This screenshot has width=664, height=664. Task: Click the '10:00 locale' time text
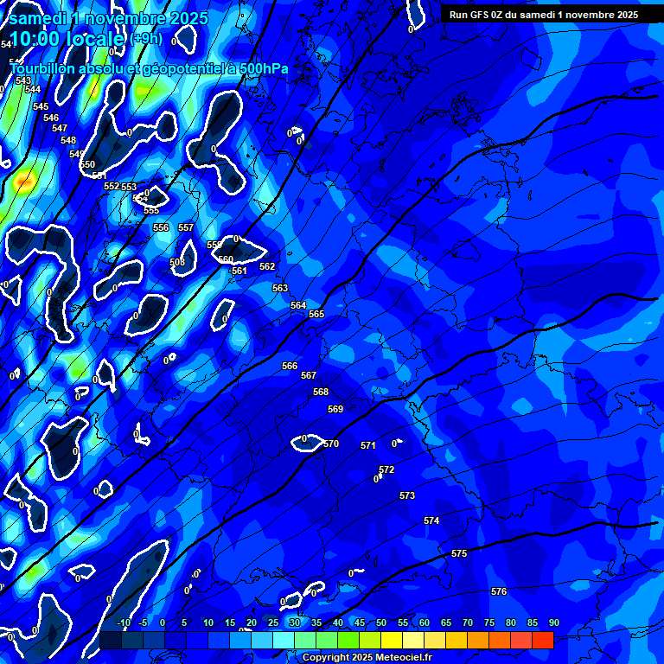coord(67,40)
